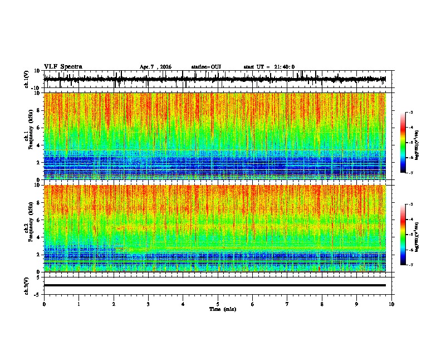Viewport: 441px width, 341px height.
Task: Click time axis tick label "10"
Action: click(391, 304)
